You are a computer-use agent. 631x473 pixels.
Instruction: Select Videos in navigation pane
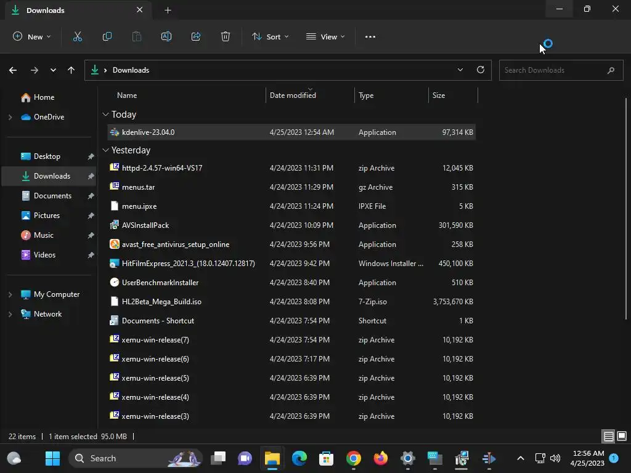point(49,255)
